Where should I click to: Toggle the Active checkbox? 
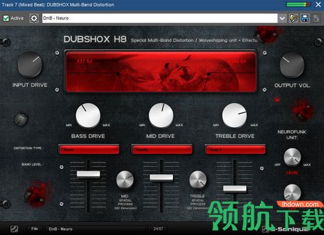6,18
